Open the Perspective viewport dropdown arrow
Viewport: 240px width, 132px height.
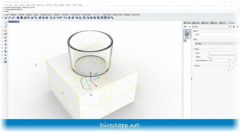[x=19, y=22]
